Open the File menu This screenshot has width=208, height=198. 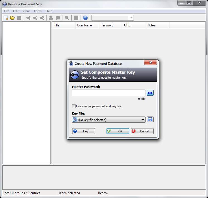tap(7, 11)
